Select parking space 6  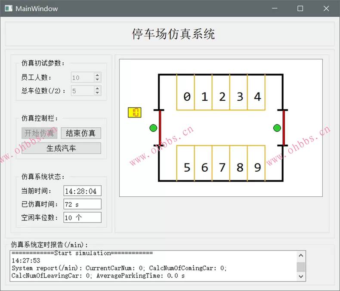click(x=204, y=163)
